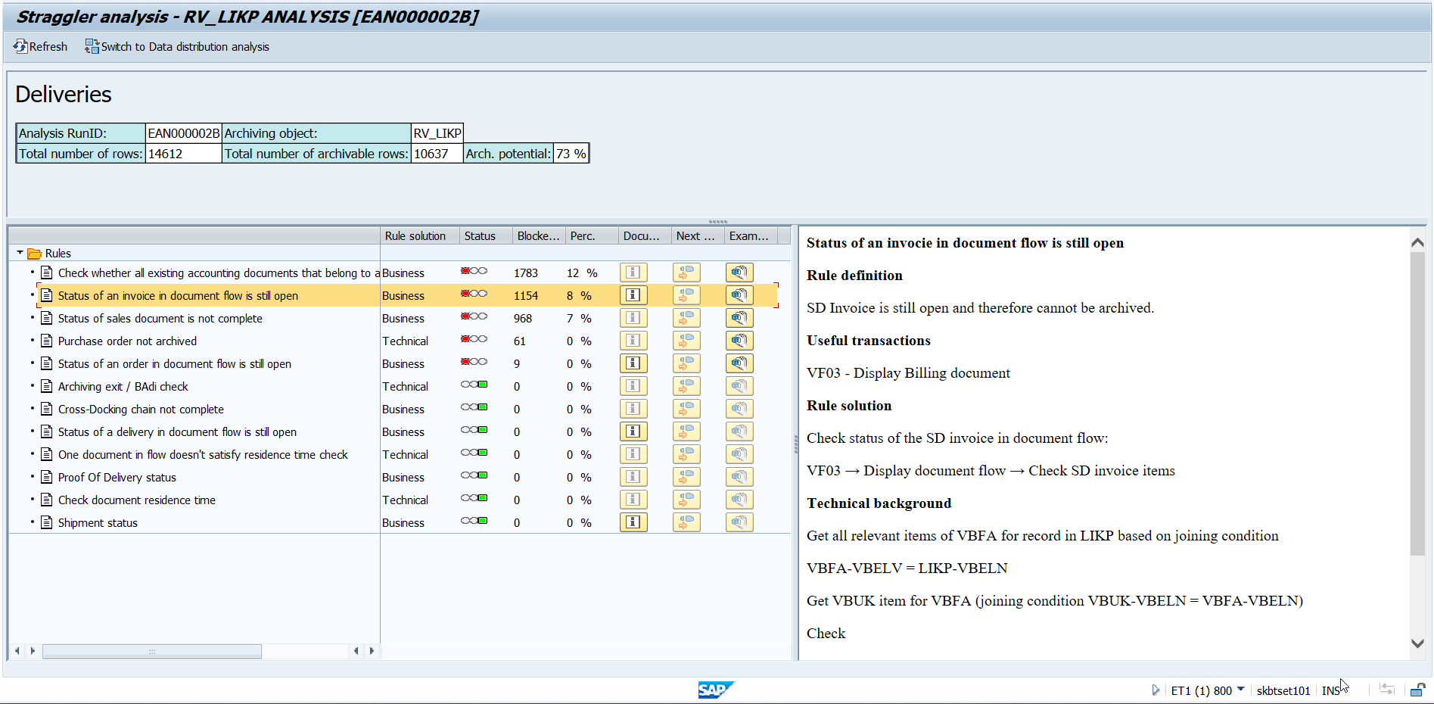Click the lock icon in status bar
Image resolution: width=1434 pixels, height=704 pixels.
click(1417, 690)
